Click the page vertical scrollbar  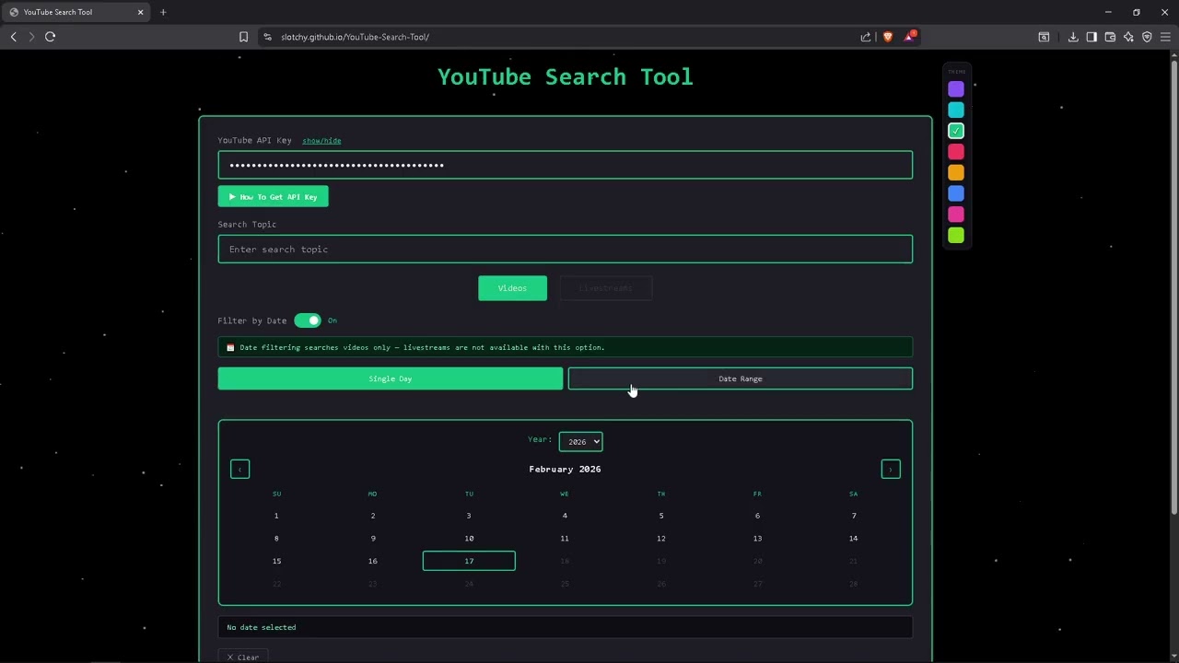click(1173, 285)
